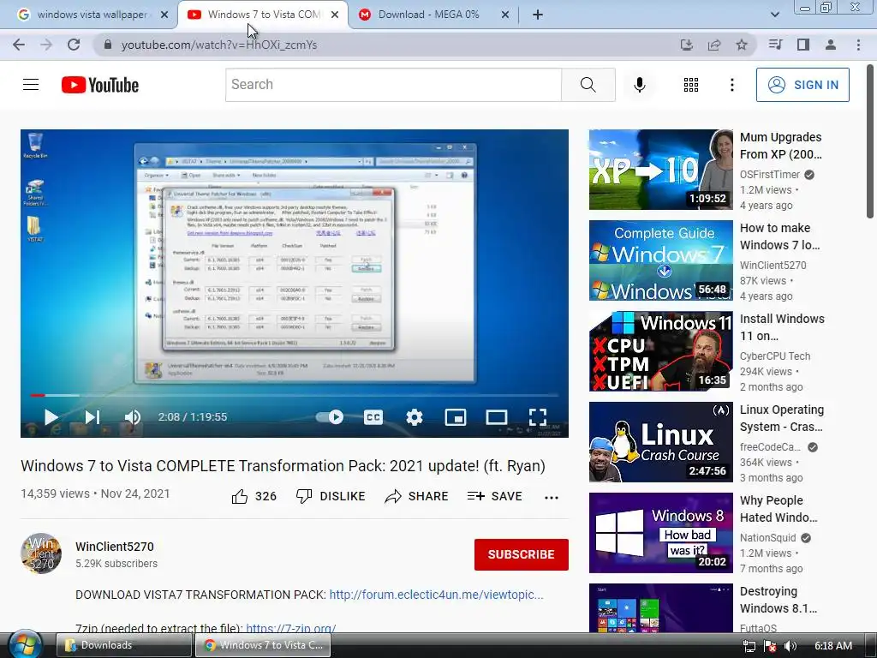Open network tray icon
The width and height of the screenshot is (877, 658).
[749, 646]
